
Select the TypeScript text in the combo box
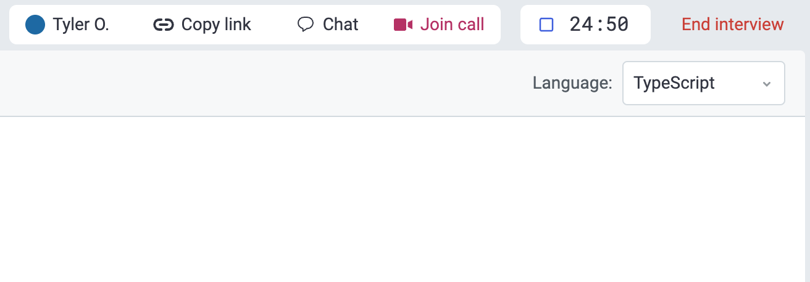tap(674, 83)
